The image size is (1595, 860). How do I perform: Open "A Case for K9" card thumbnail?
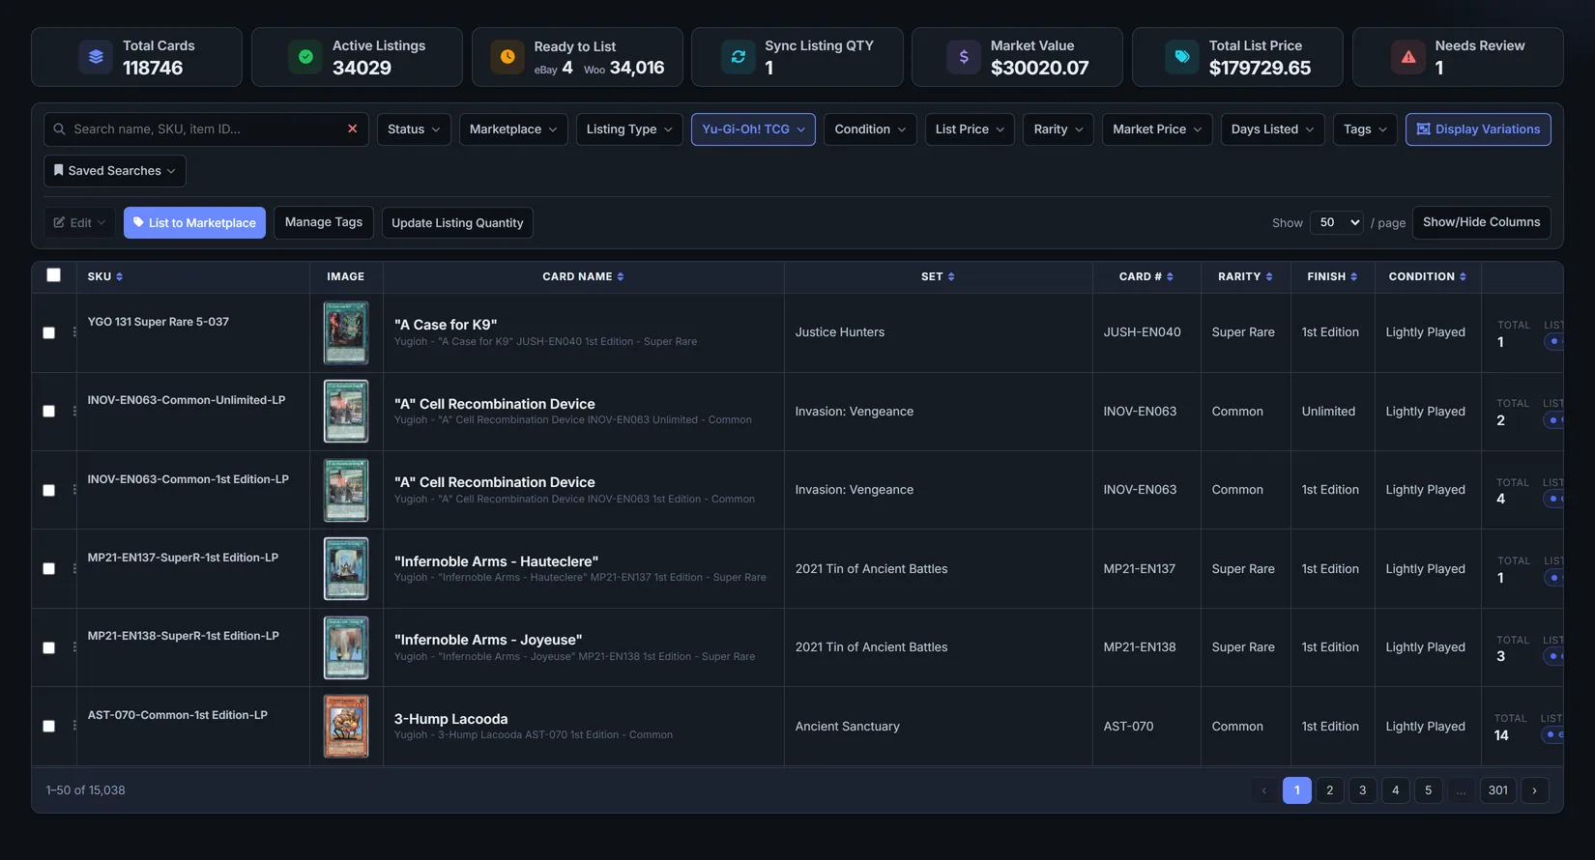click(x=346, y=332)
